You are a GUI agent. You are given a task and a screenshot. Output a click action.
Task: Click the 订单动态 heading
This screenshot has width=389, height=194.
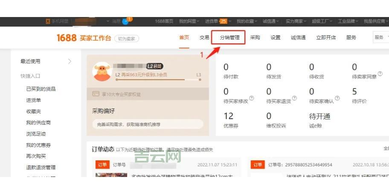click(x=103, y=149)
